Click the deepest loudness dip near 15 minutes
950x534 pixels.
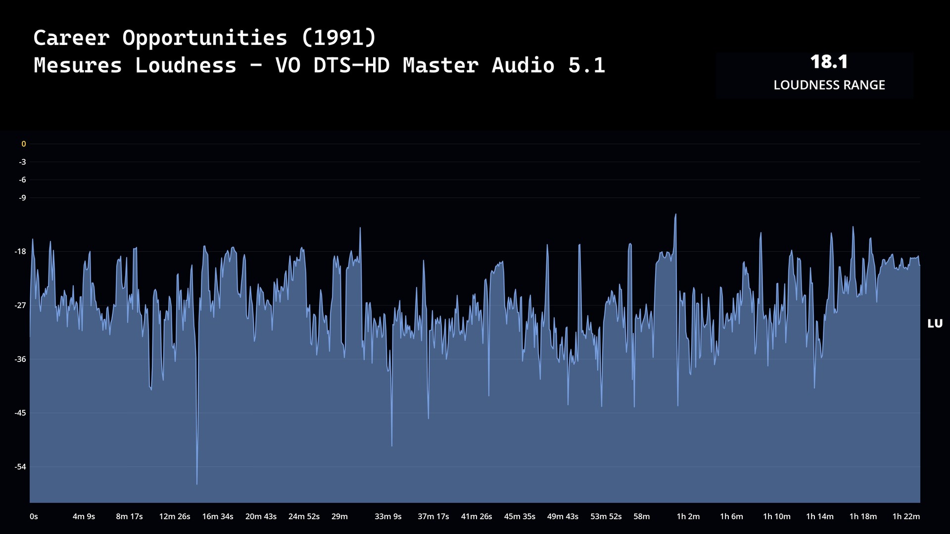click(197, 484)
